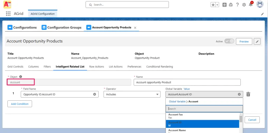Click the edit page pencil icon
The width and height of the screenshot is (268, 133).
pyautogui.click(x=262, y=14)
